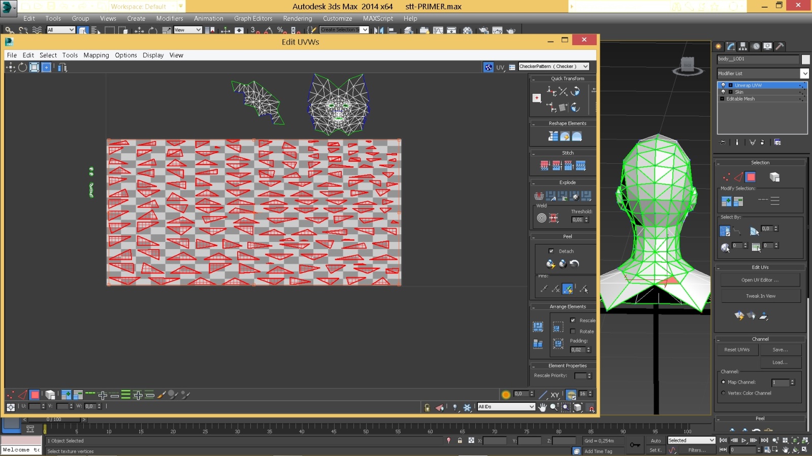Open the MAXScript main menu
Viewport: 812px width, 456px height.
378,18
